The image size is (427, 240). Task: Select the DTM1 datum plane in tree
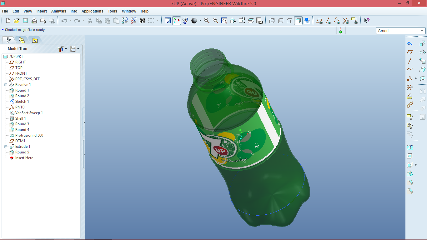(x=20, y=141)
